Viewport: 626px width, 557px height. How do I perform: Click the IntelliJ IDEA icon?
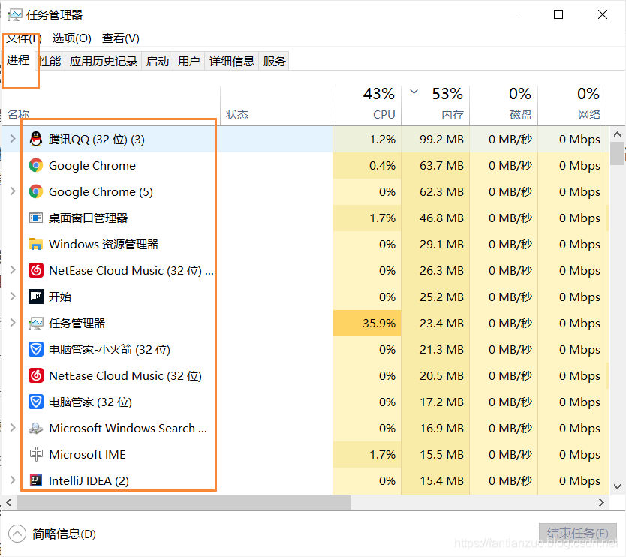[x=36, y=480]
